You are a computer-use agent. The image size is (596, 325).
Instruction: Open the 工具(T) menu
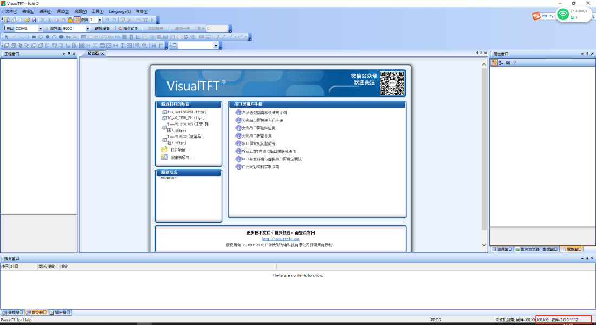[x=98, y=11]
